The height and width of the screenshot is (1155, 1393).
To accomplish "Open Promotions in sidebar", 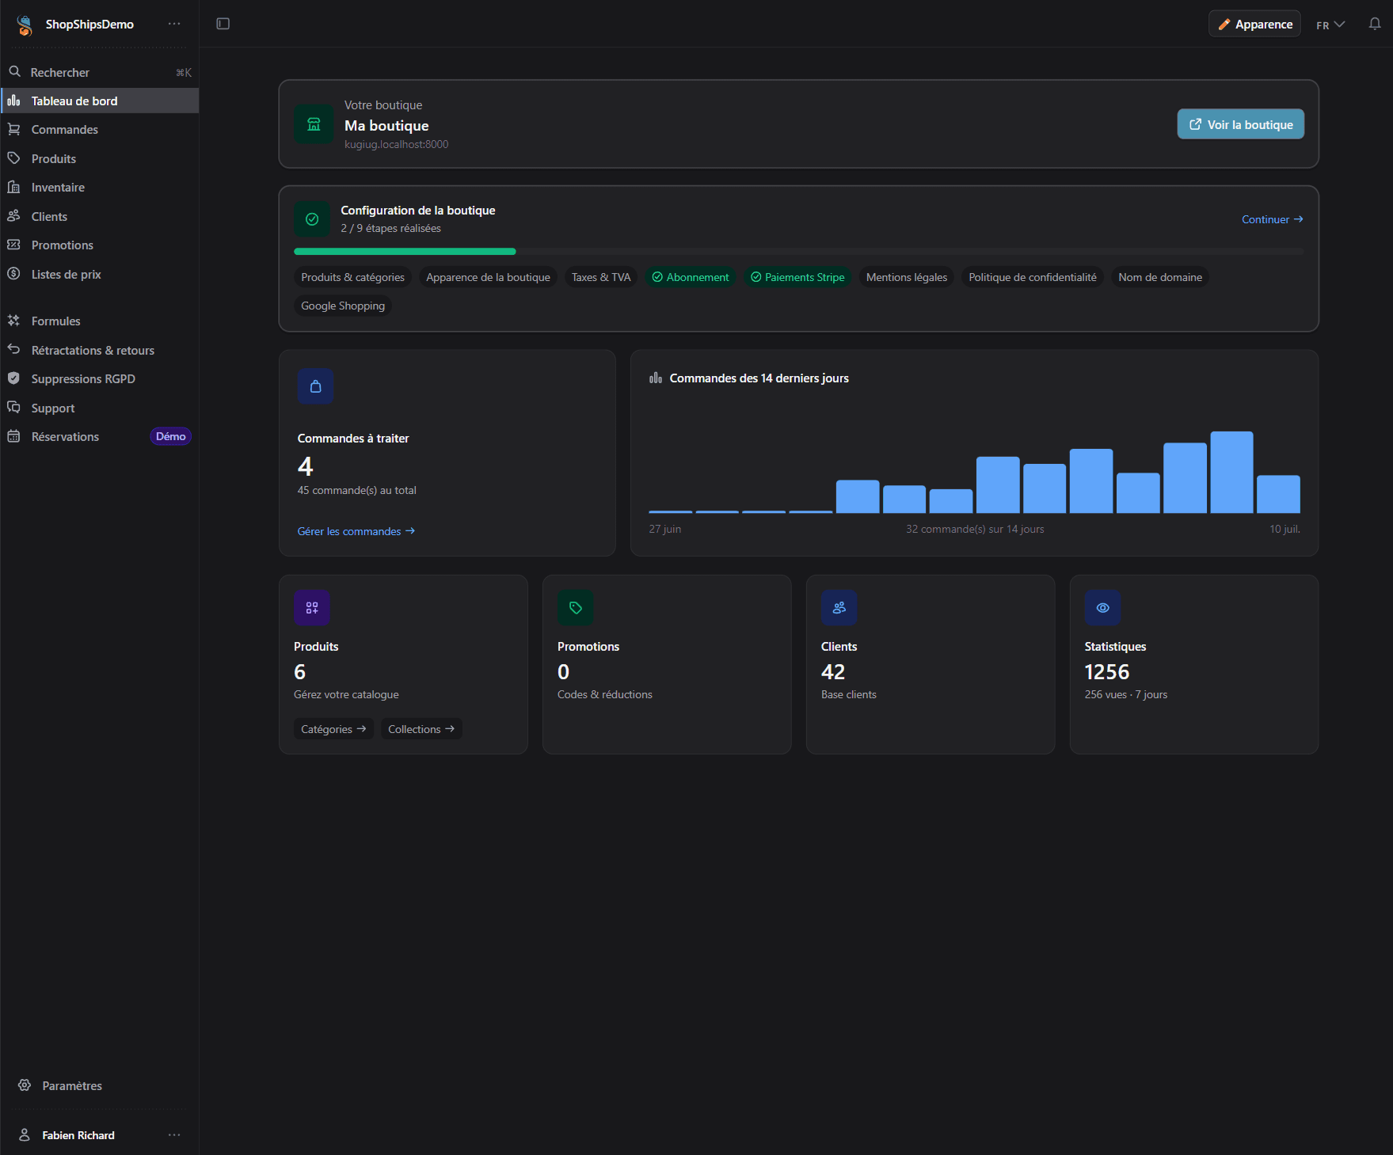I will tap(100, 245).
